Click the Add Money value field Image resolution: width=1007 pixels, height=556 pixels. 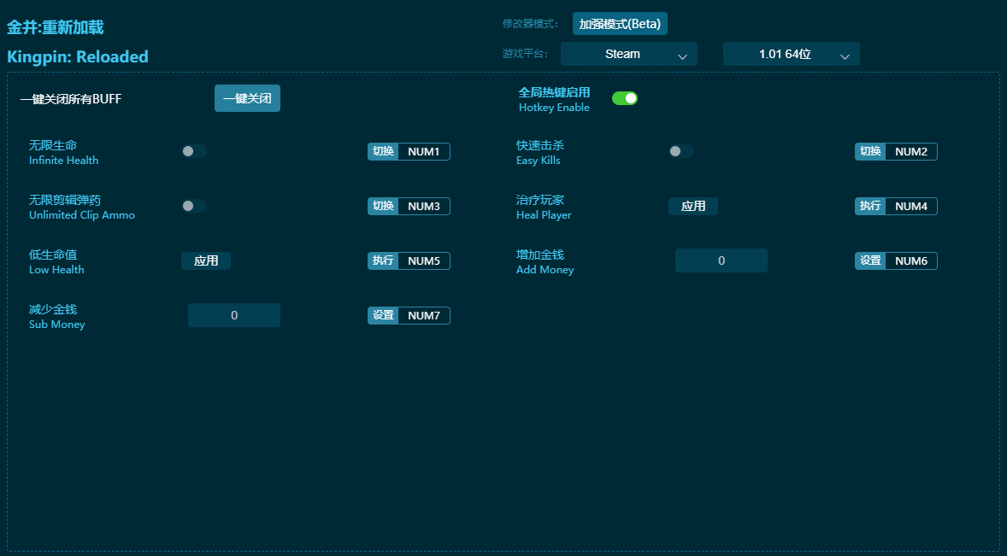[721, 260]
